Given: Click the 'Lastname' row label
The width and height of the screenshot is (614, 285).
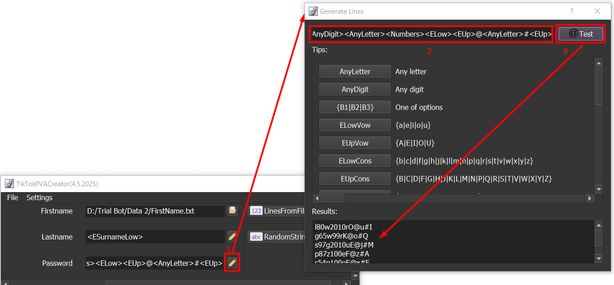Looking at the screenshot, I should pos(57,237).
